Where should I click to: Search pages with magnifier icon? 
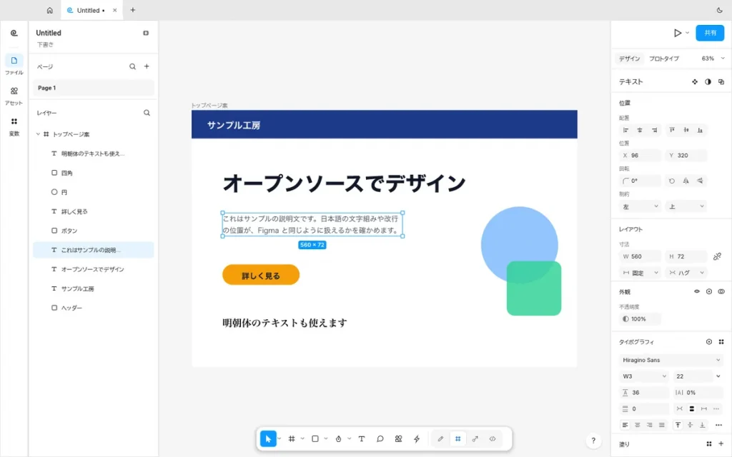pos(132,66)
